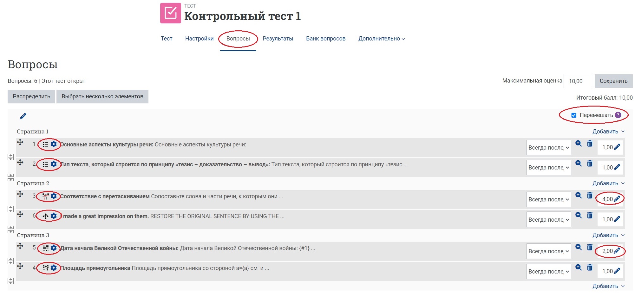This screenshot has width=635, height=295.
Task: Edit settings of Основные аспекты культуры речи question
Action: tap(54, 144)
